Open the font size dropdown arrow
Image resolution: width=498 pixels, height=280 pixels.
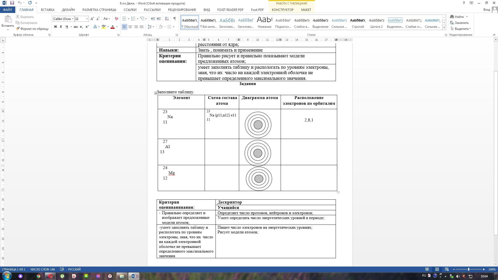(x=87, y=19)
